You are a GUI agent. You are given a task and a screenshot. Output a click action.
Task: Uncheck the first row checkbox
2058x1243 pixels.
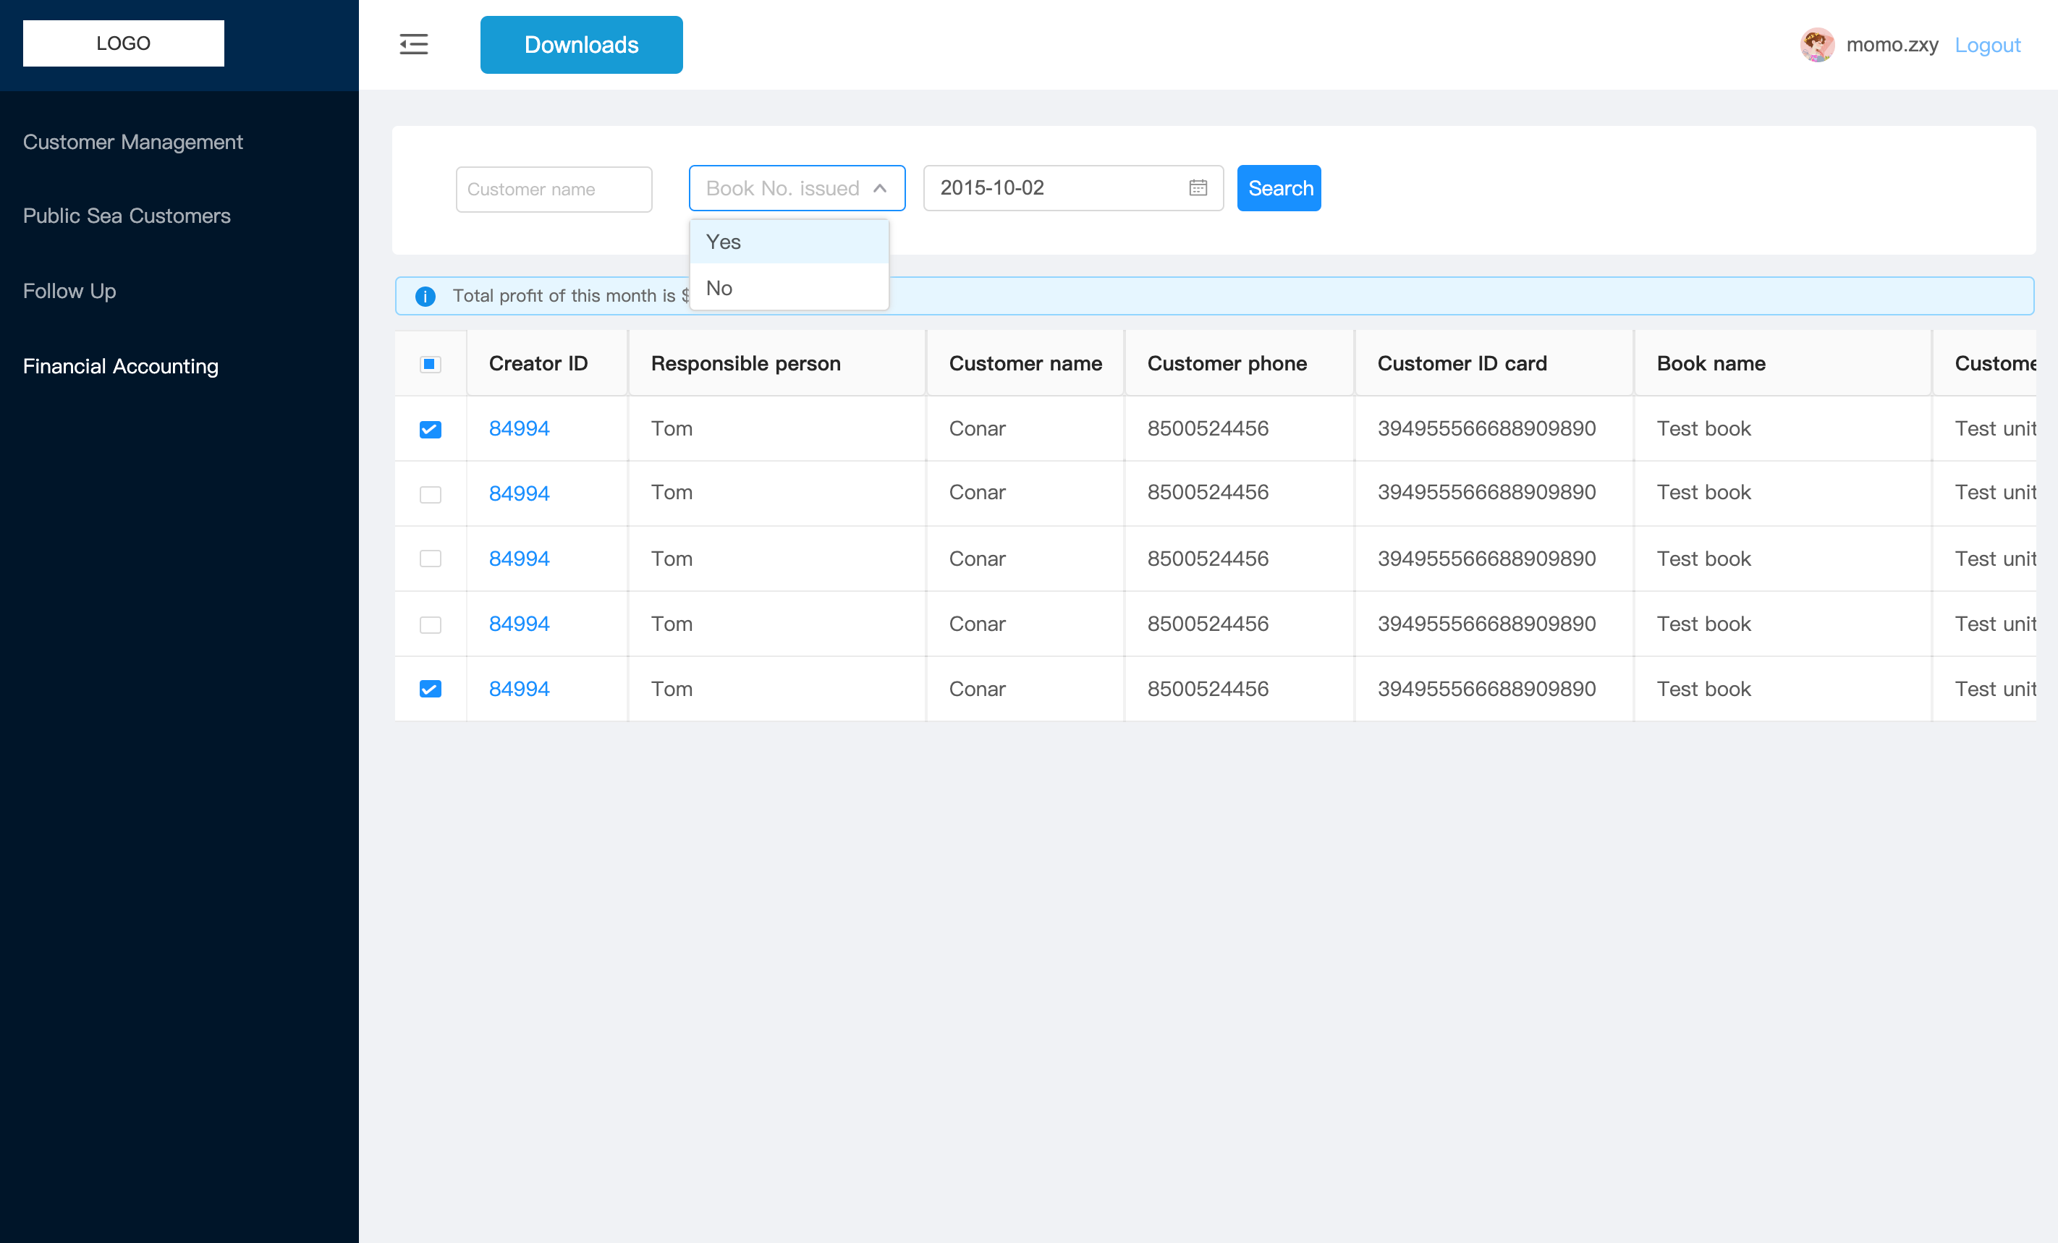[430, 429]
